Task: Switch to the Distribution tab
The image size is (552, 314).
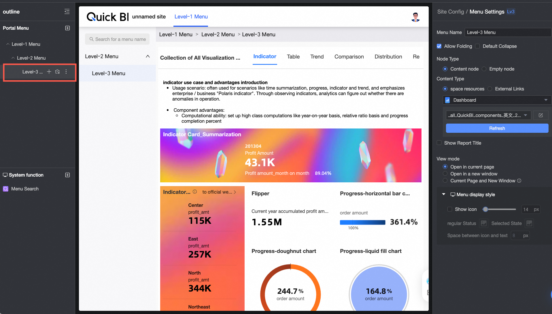Action: [388, 57]
